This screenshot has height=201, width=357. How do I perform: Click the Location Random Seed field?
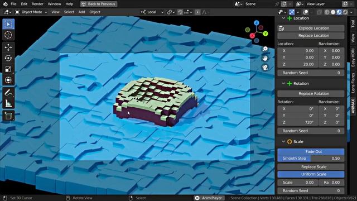[x=311, y=73]
